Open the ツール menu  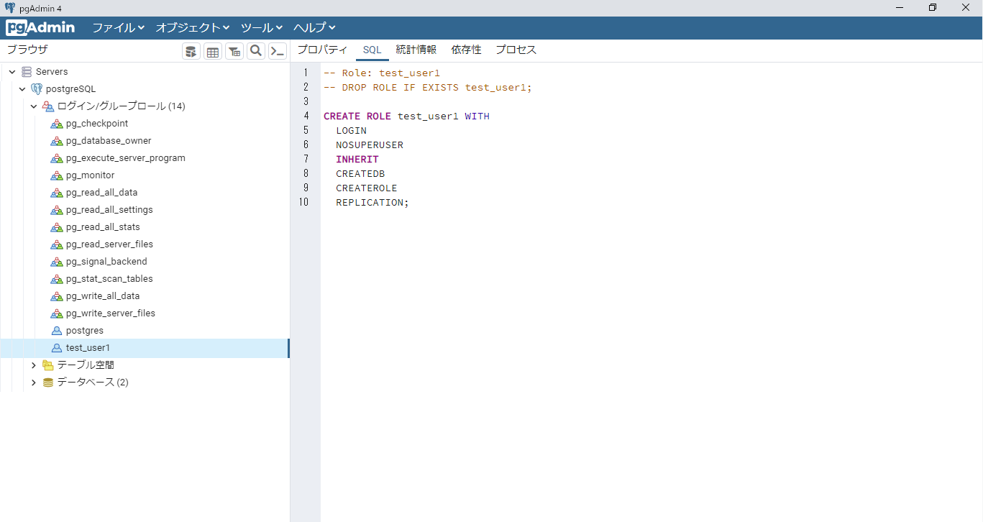pos(262,28)
